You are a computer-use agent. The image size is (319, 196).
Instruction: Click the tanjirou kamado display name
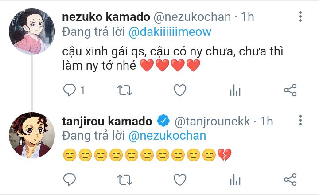[108, 121]
